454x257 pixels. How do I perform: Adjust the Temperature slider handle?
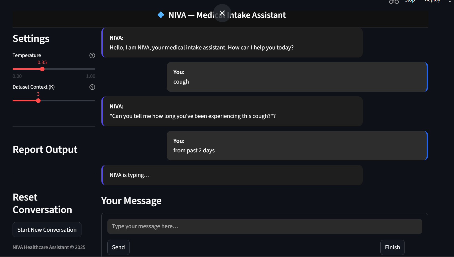[x=42, y=69]
